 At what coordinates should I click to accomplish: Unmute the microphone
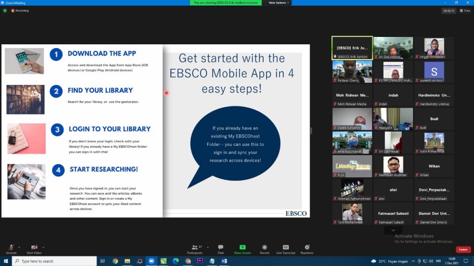[x=11, y=249]
